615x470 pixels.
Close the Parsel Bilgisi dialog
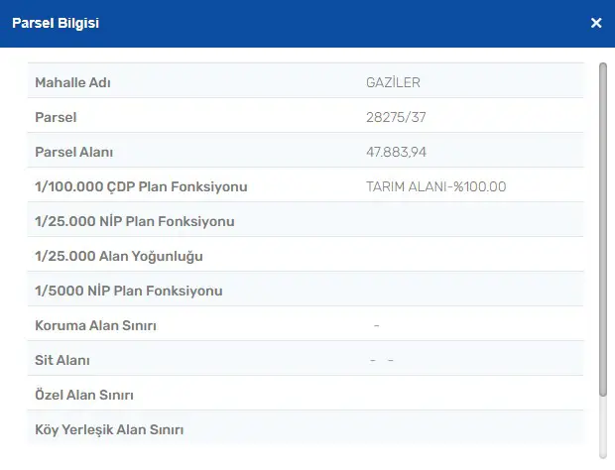coord(596,23)
